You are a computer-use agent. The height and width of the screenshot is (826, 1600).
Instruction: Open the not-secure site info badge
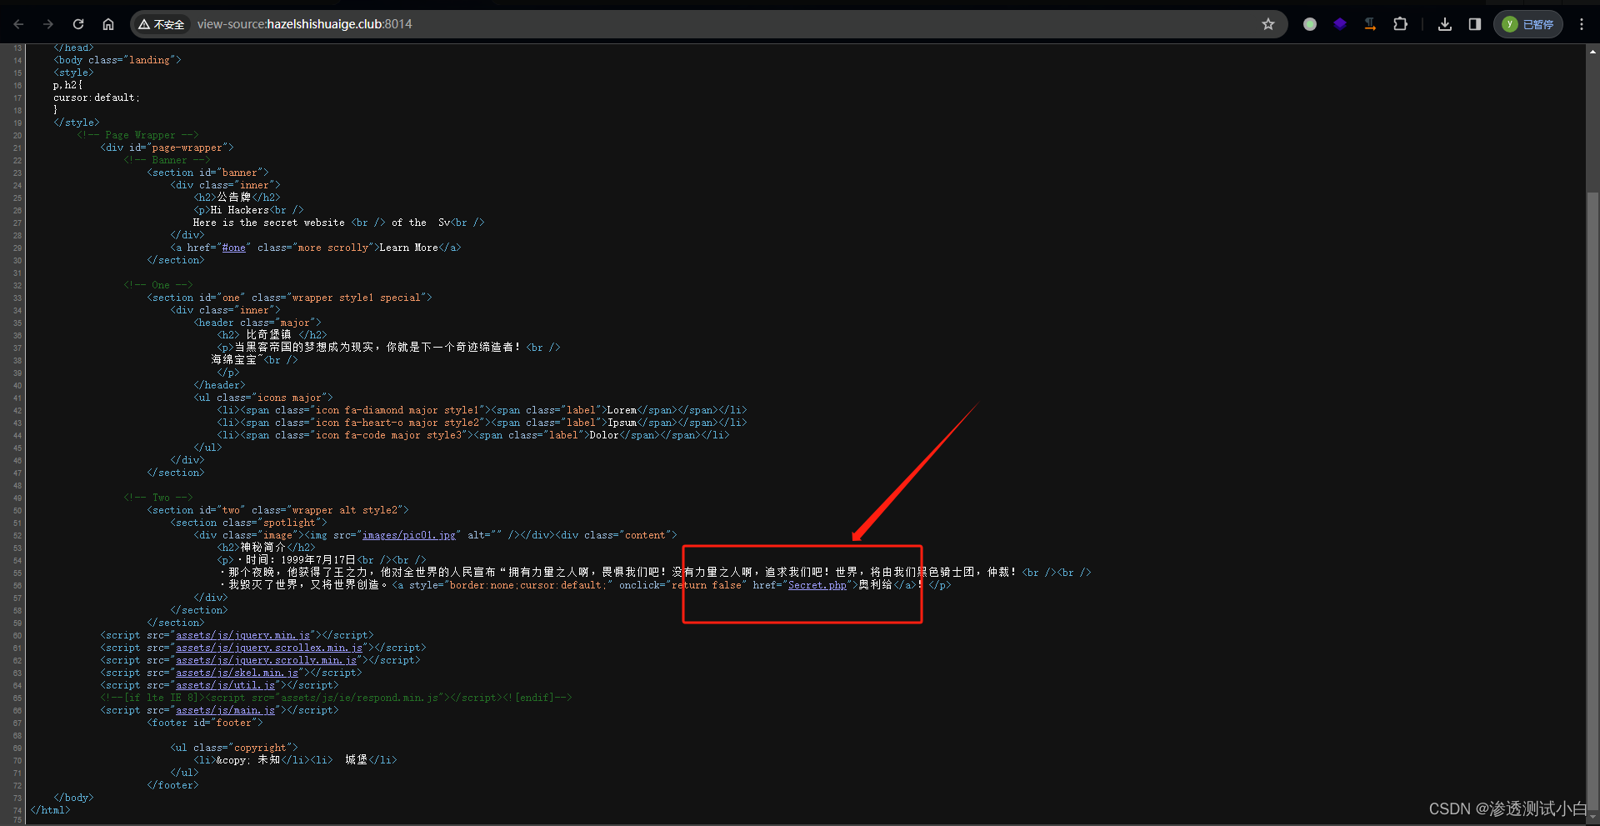tap(162, 24)
